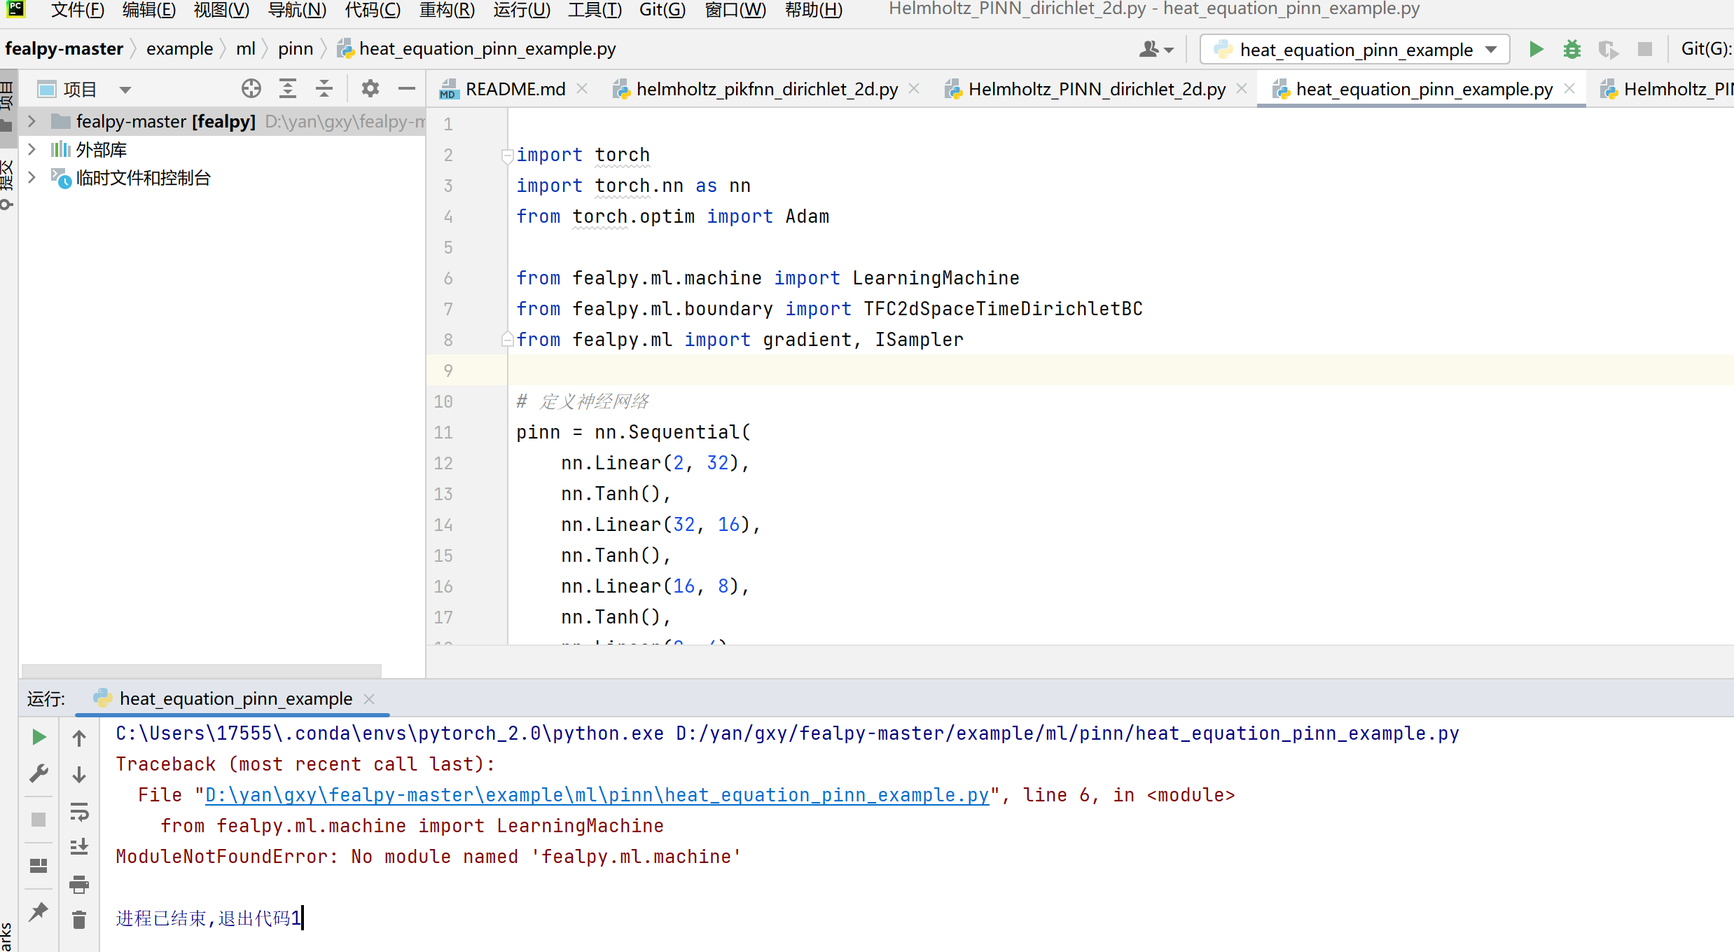
Task: Run script with coverage
Action: pos(1608,49)
